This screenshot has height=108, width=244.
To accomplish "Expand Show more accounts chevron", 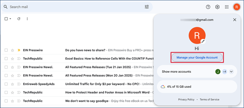I will pos(232,72).
